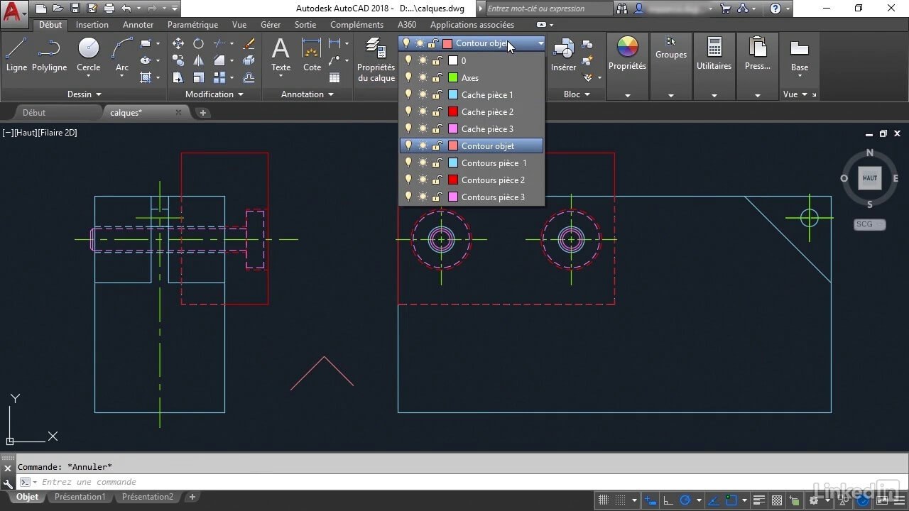The height and width of the screenshot is (511, 909).
Task: Toggle lineweight display in status bar
Action: (x=759, y=500)
